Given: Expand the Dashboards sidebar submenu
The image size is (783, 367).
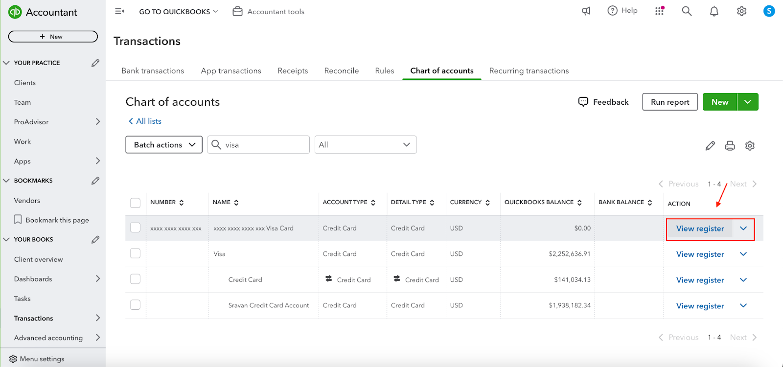Looking at the screenshot, I should (98, 278).
